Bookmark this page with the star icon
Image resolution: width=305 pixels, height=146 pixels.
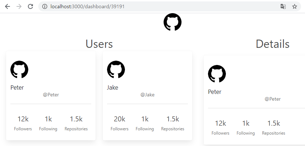tap(295, 6)
